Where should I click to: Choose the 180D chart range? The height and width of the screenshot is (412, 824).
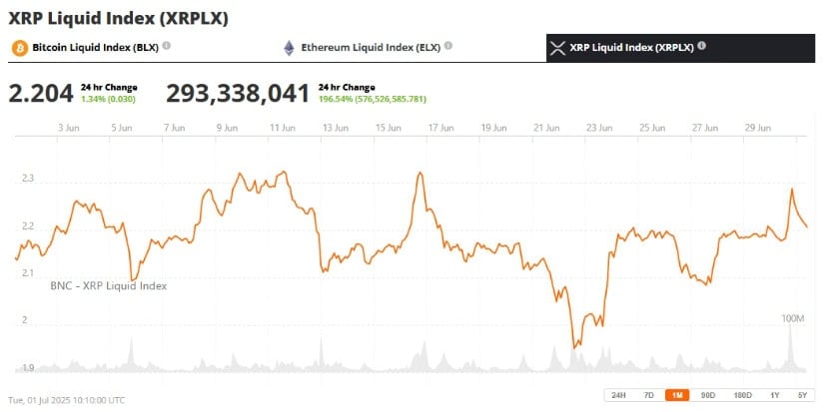[x=742, y=395]
